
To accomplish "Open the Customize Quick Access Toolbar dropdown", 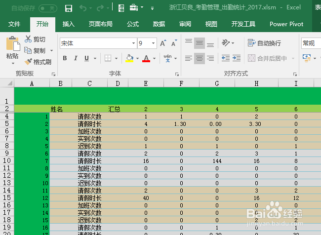I will point(152,8).
